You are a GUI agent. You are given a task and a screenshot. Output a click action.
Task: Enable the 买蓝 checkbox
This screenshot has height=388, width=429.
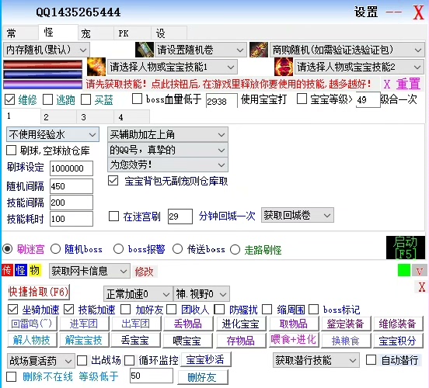[85, 99]
